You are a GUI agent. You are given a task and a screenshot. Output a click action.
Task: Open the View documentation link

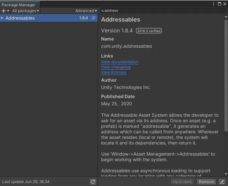[120, 62]
